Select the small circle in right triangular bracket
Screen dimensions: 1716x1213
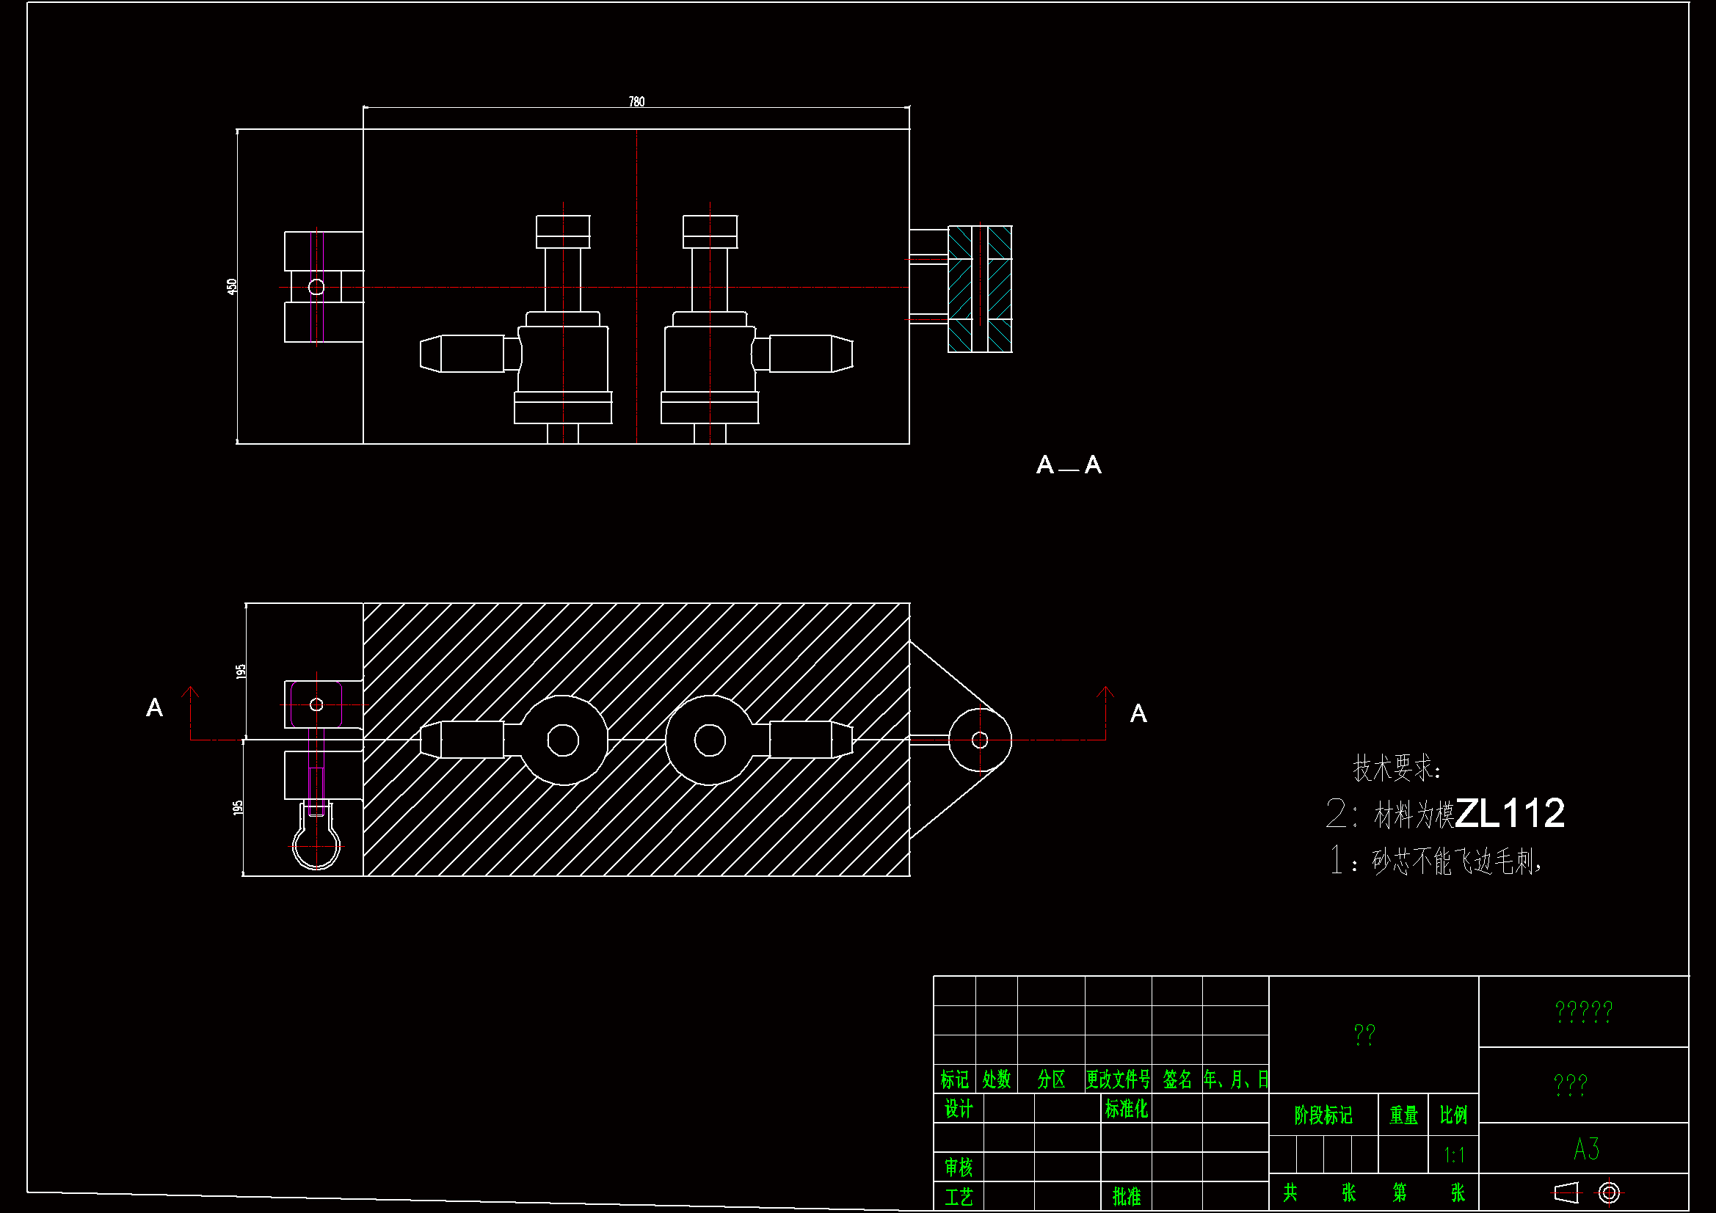coord(979,740)
